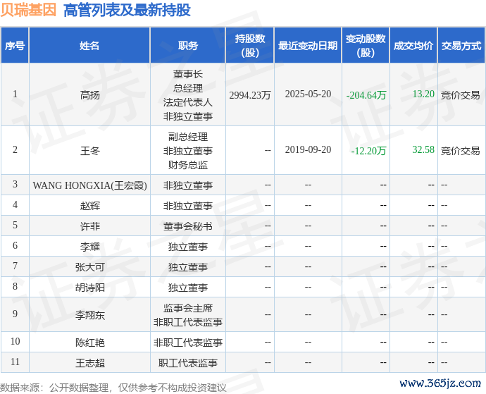Click the 贝瑞基因 company name in the title

(x=28, y=10)
